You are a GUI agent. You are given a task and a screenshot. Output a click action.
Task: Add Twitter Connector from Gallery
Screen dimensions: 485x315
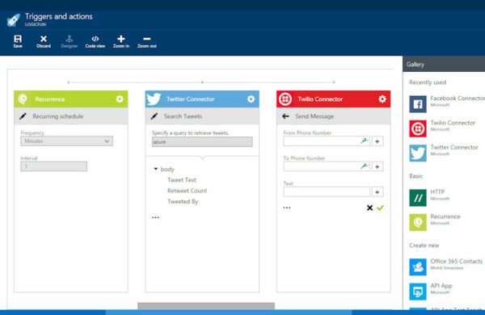point(444,153)
